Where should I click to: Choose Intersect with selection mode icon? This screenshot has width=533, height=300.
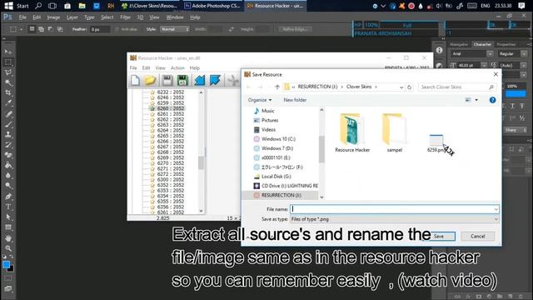pos(60,29)
